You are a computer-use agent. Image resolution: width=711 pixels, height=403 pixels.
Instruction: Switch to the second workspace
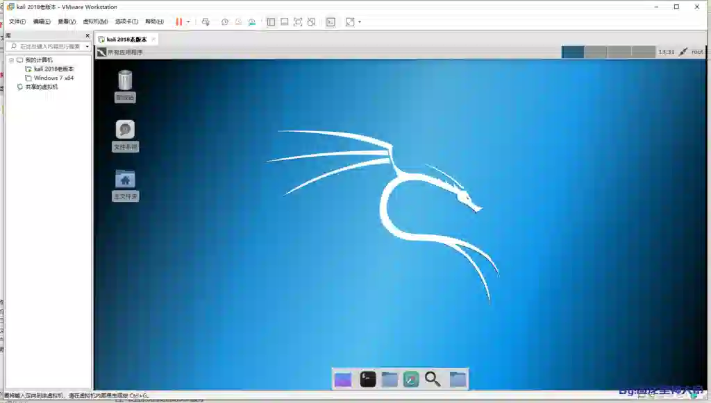pos(596,52)
